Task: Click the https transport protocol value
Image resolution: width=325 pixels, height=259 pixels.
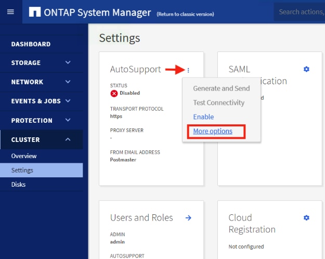Action: pyautogui.click(x=116, y=116)
